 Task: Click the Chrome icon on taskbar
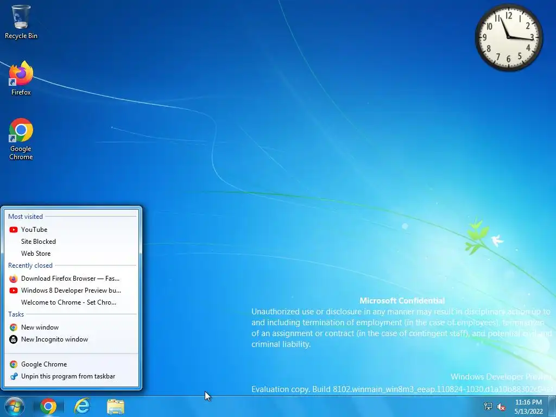pos(48,406)
